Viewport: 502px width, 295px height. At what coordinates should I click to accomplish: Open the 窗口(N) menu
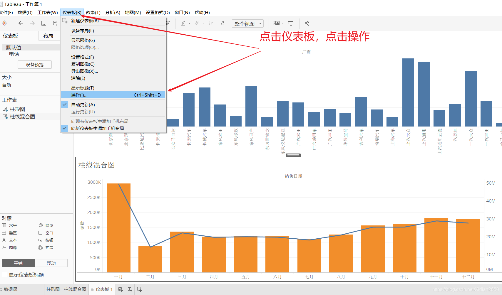182,12
